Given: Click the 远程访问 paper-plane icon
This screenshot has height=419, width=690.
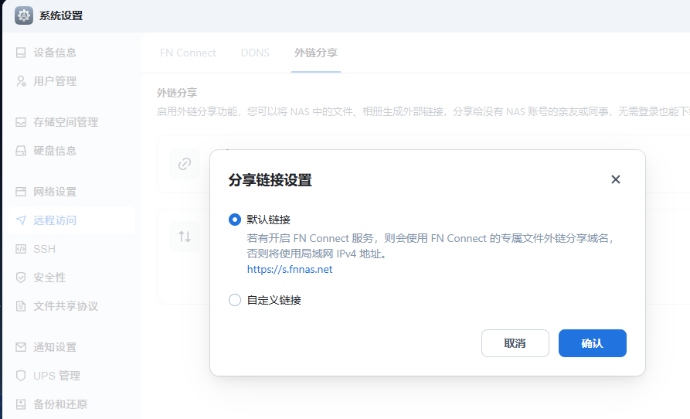Looking at the screenshot, I should coord(21,220).
